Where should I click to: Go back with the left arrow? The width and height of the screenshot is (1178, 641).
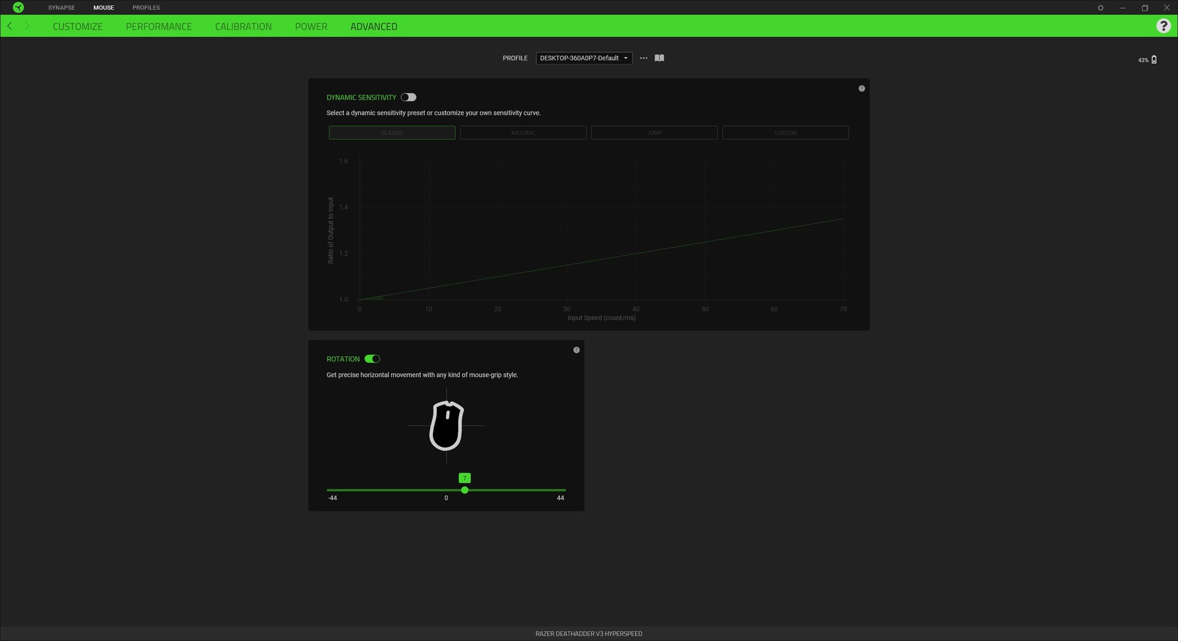[10, 26]
